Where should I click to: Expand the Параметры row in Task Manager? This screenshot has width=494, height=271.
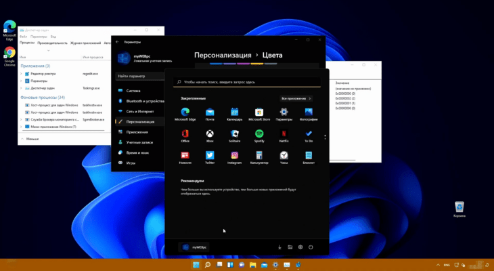[x=21, y=81]
